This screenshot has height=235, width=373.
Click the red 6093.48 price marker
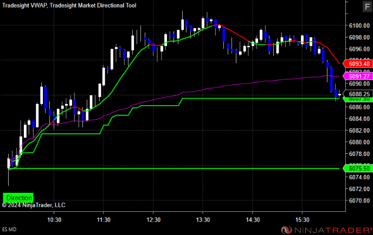point(358,64)
